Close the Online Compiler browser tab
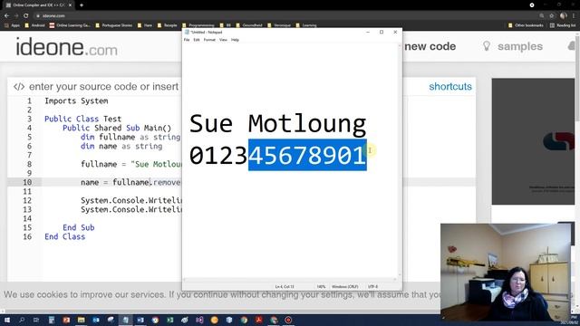 pos(70,5)
